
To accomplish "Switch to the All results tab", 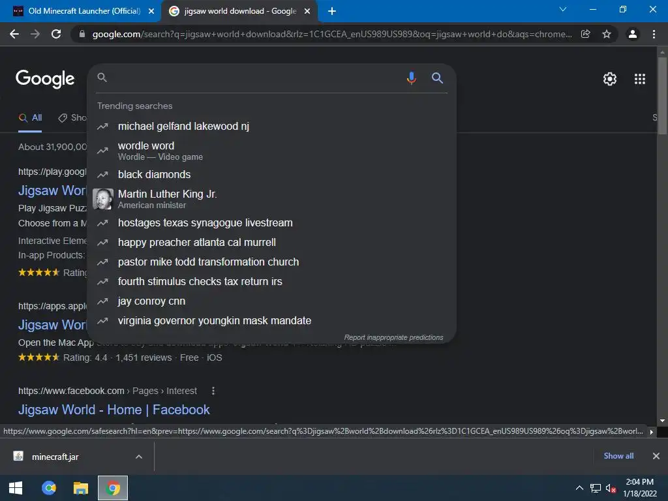I will [x=30, y=118].
